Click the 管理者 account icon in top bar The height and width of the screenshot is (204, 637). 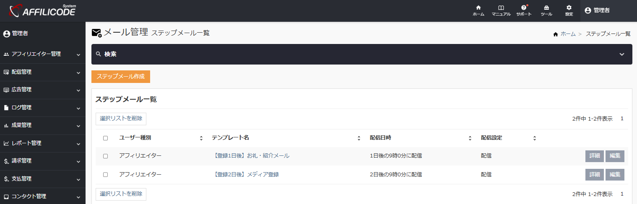point(588,10)
